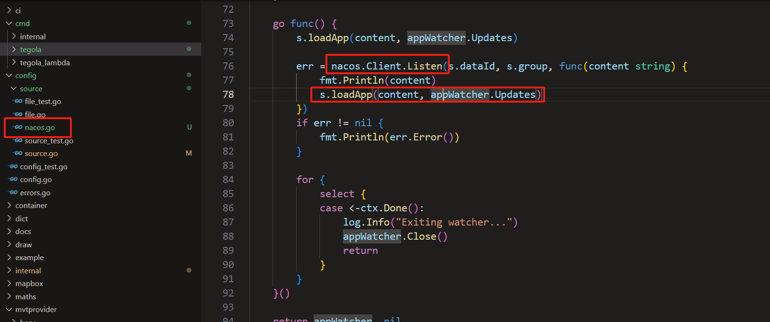Open source_test.go in the explorer
770x322 pixels.
coord(49,141)
